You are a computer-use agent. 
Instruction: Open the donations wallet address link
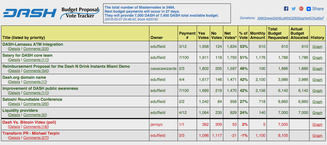(291, 18)
